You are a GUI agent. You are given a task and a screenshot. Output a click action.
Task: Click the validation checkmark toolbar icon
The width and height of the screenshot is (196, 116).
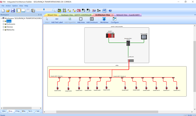pyautogui.click(x=94, y=11)
